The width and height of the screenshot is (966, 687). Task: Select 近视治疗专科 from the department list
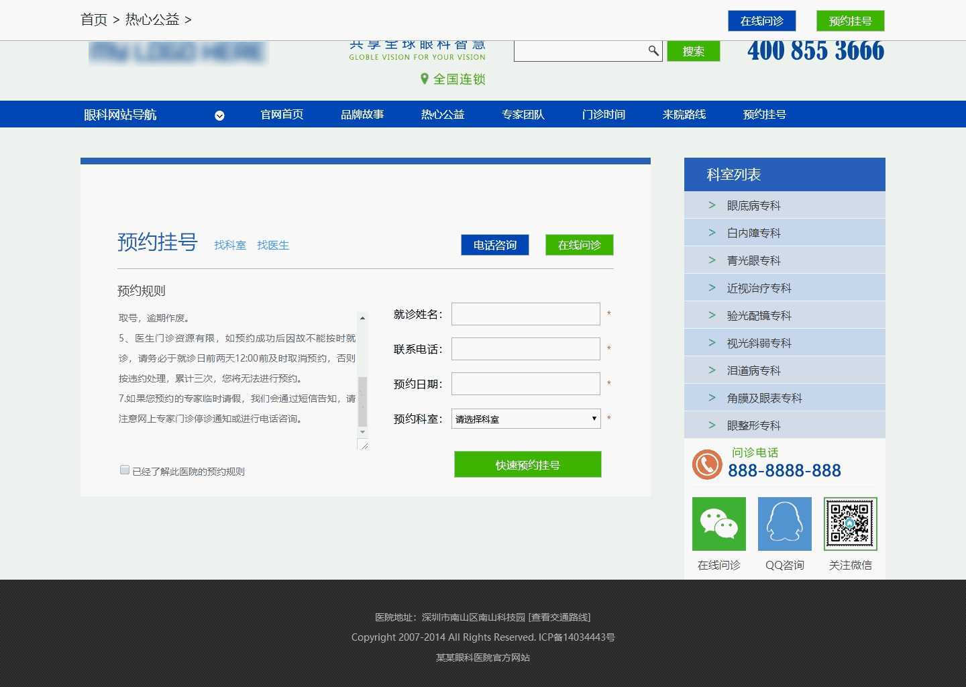(x=759, y=287)
